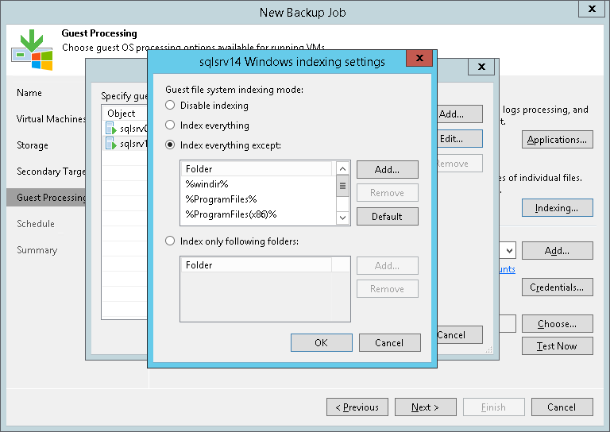This screenshot has width=610, height=432.
Task: Click Add button in the objects dialog
Action: 459,114
